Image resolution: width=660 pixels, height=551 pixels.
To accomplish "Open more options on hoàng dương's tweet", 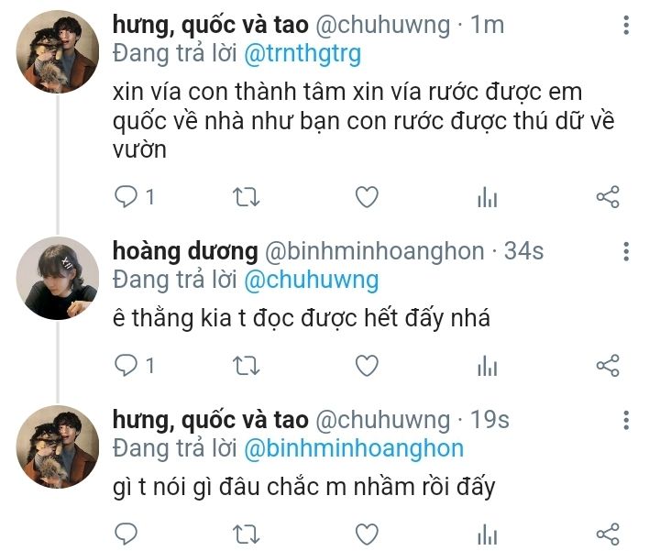I will tap(626, 252).
